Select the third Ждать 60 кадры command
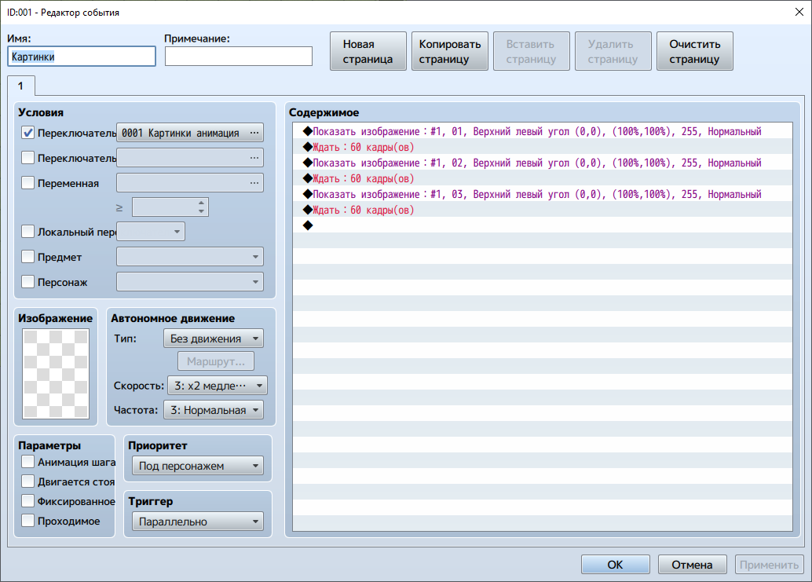Viewport: 812px width, 582px height. pos(542,210)
